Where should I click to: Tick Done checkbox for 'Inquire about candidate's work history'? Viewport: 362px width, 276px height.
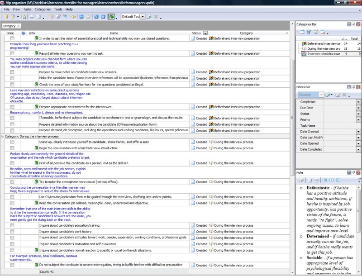tap(12, 231)
